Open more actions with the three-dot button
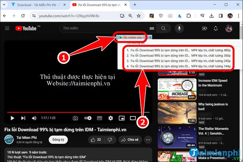Image resolution: width=243 pixels, height=162 pixels. [148, 140]
